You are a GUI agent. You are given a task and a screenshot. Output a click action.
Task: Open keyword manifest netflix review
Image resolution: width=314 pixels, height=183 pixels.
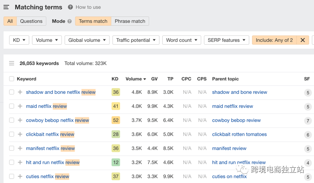click(x=50, y=148)
